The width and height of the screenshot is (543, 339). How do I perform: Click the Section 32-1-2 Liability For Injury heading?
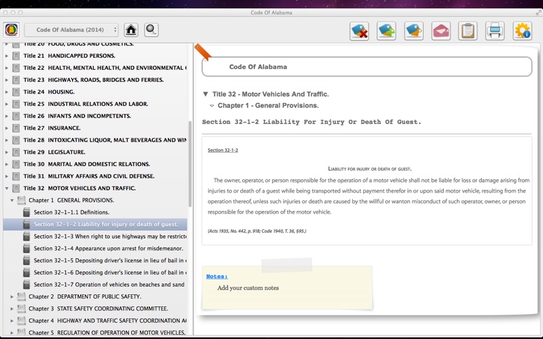tap(312, 122)
